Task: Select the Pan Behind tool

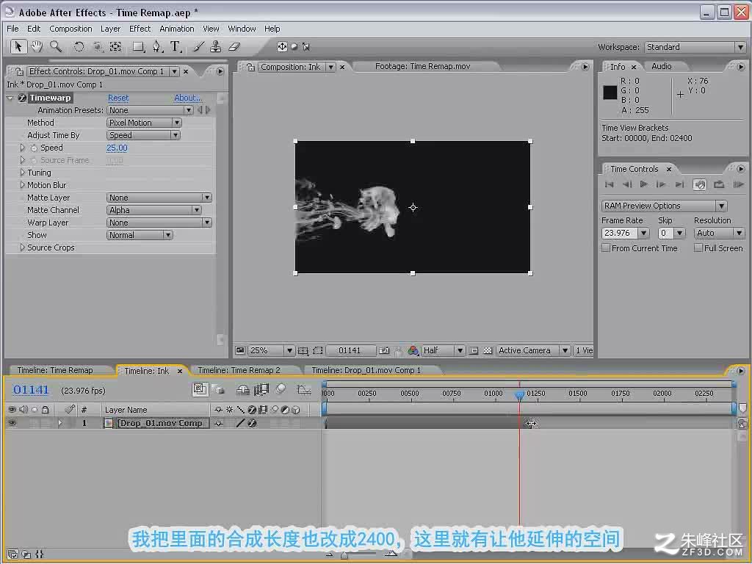Action: [x=115, y=46]
